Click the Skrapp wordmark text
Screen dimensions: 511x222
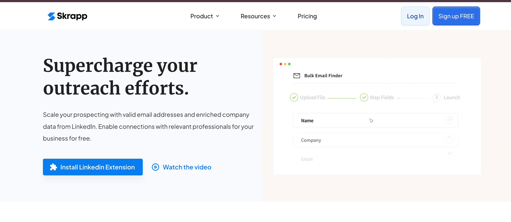pyautogui.click(x=72, y=16)
